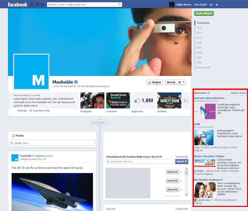Jump to 2009 in timeline navigation

[x=199, y=48]
